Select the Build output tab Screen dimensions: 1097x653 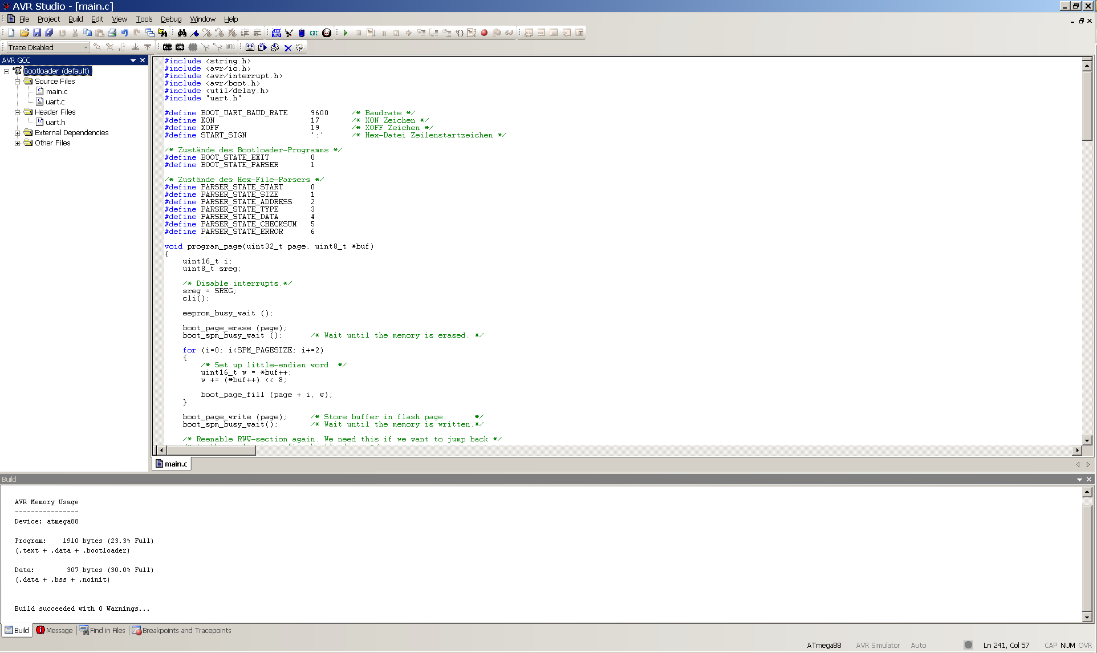tap(17, 630)
